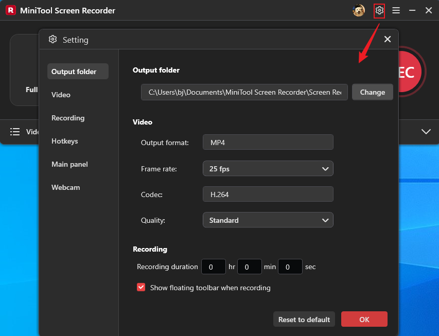439x336 pixels.
Task: Click the hours recording duration field
Action: click(213, 267)
